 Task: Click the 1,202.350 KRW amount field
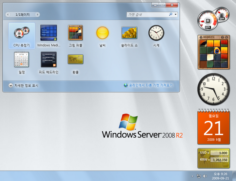pos(219,160)
